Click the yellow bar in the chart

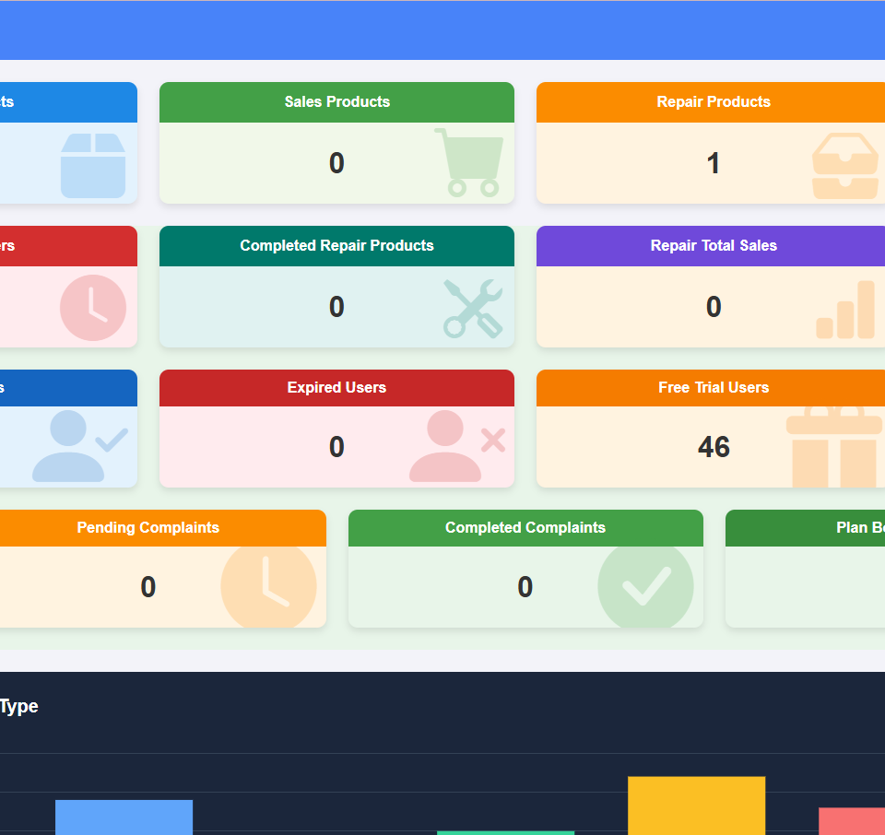pyautogui.click(x=696, y=806)
